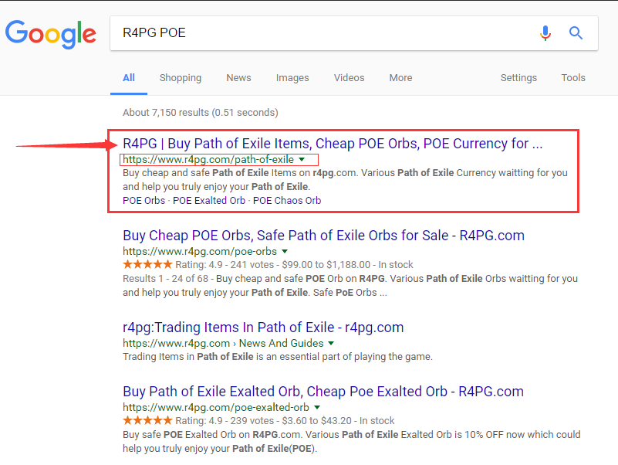Viewport: 618px width, 465px height.
Task: Click the https://www.r4pg.com/poe-orbs URL text
Action: [200, 252]
